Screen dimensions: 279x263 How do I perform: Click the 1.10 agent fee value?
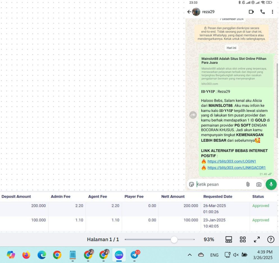tap(115, 220)
